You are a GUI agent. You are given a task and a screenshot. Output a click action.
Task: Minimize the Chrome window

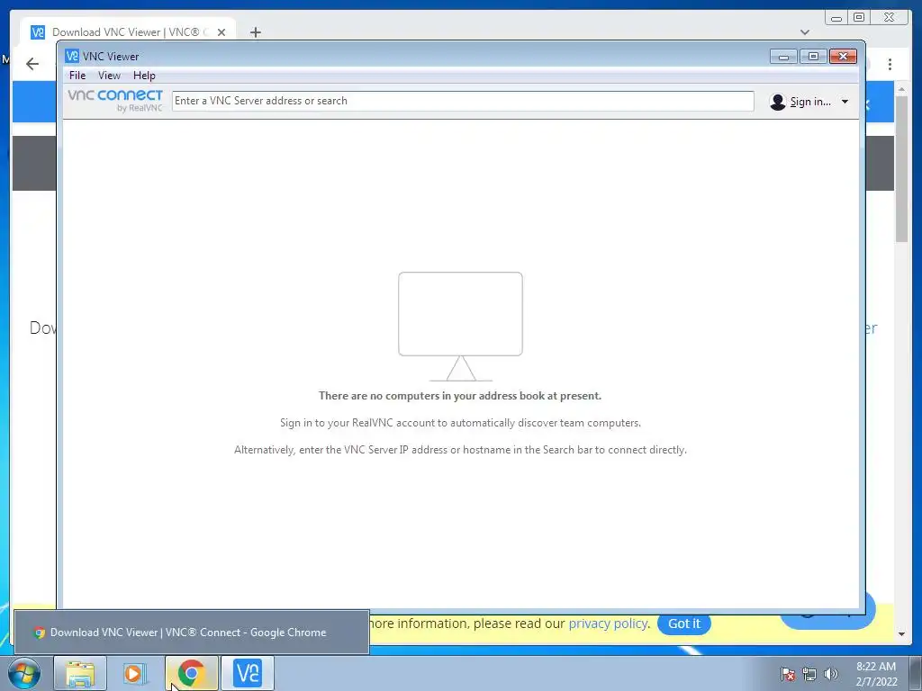[836, 18]
